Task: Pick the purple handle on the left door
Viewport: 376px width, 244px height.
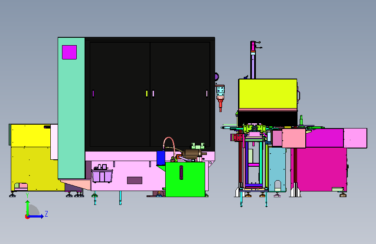Action: pos(93,93)
